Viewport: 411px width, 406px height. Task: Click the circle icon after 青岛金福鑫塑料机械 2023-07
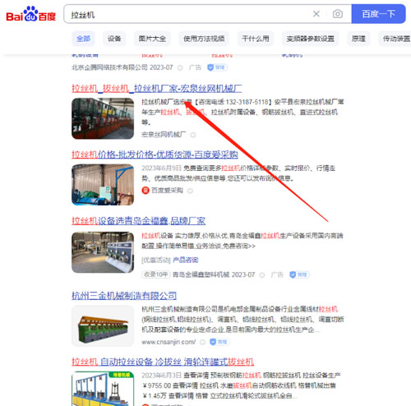[262, 275]
